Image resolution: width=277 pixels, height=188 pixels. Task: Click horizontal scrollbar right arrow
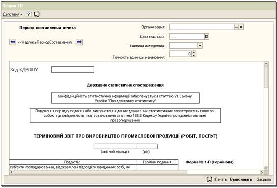[262, 172]
